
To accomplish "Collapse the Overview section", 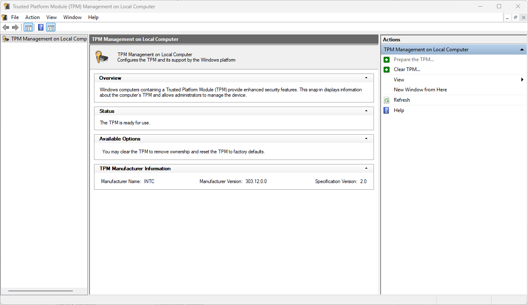I will 366,78.
